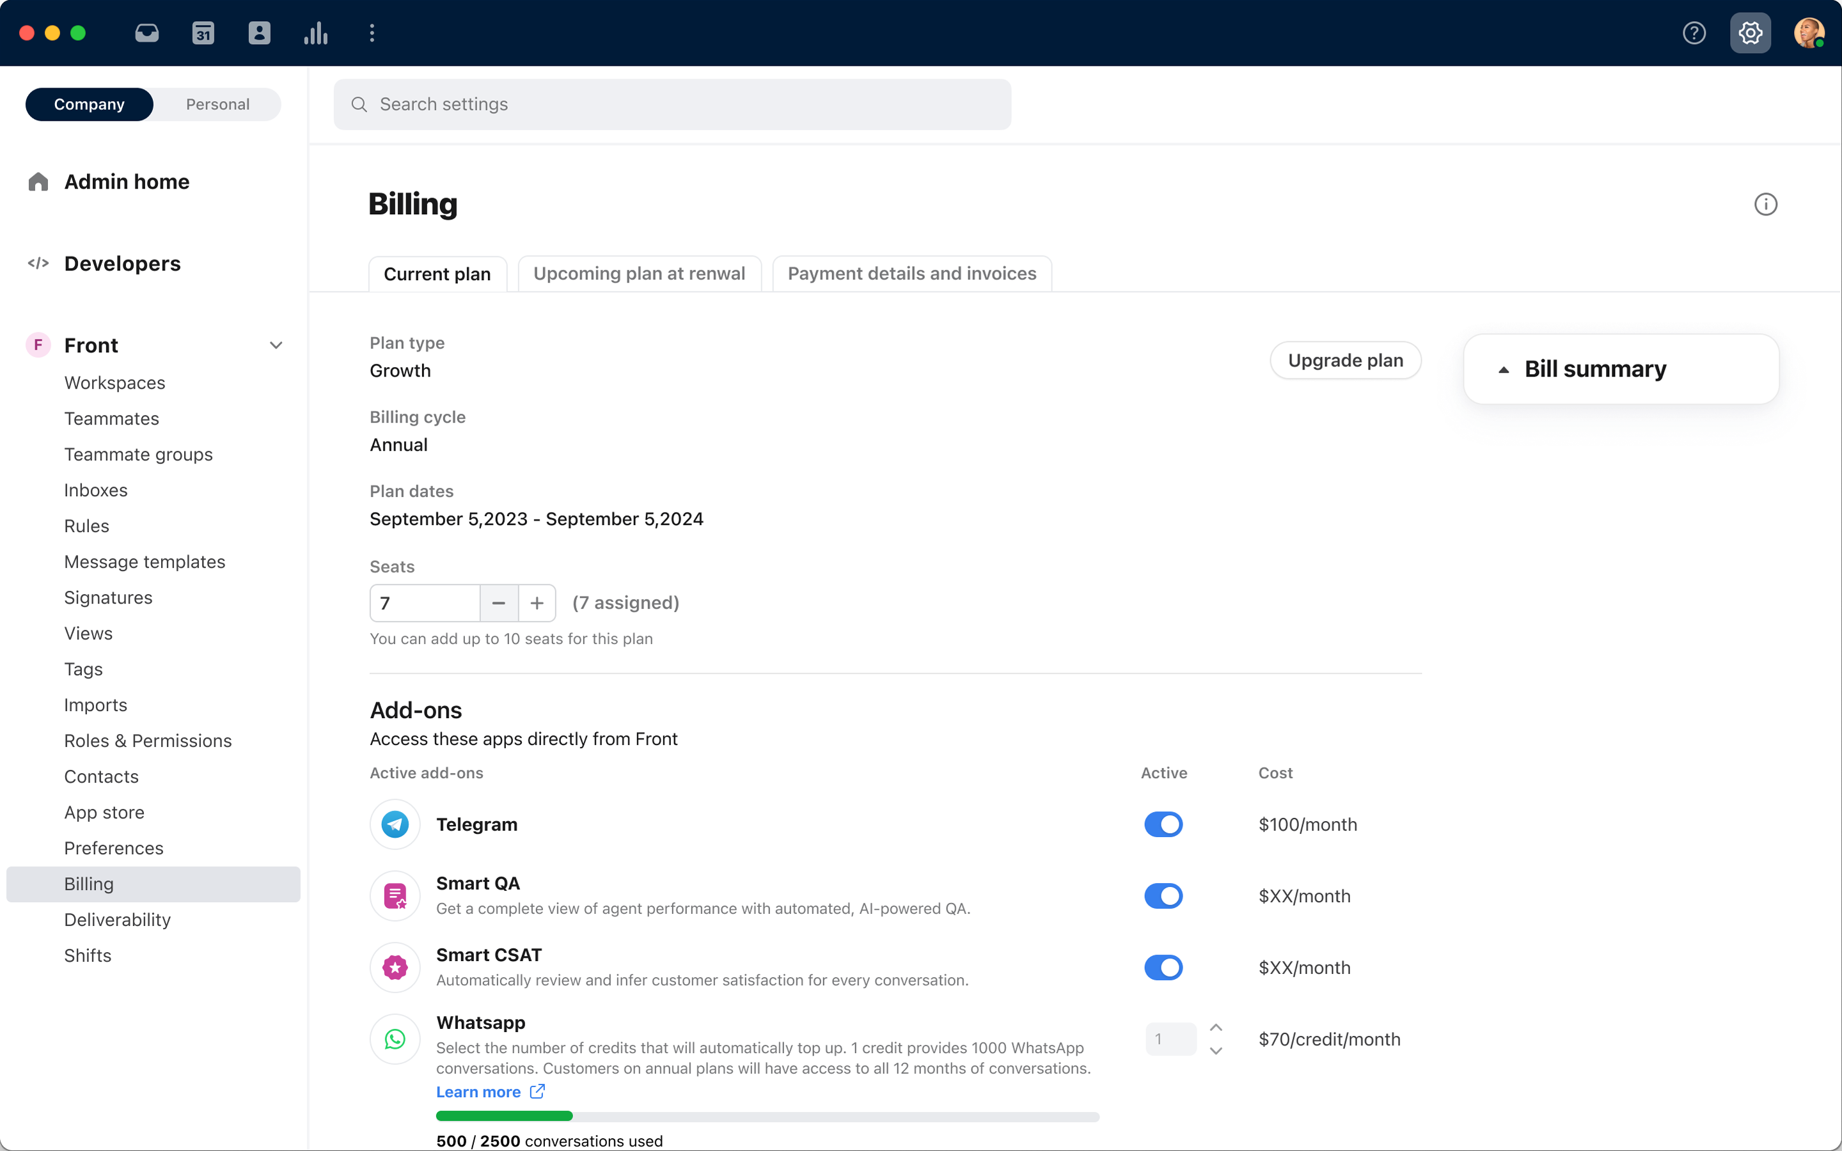Click the search magnifier icon

[x=359, y=104]
